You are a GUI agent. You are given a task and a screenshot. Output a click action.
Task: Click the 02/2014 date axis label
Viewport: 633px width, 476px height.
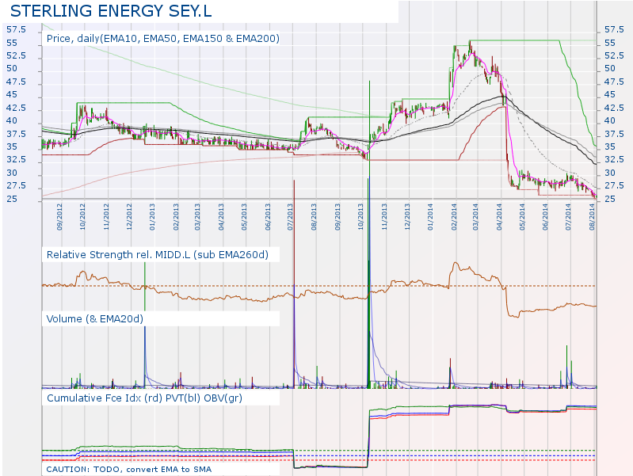tap(454, 217)
